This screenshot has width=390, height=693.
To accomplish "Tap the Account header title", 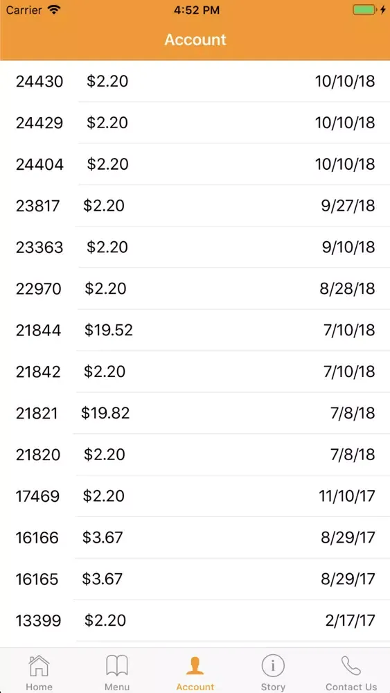I will 195,40.
